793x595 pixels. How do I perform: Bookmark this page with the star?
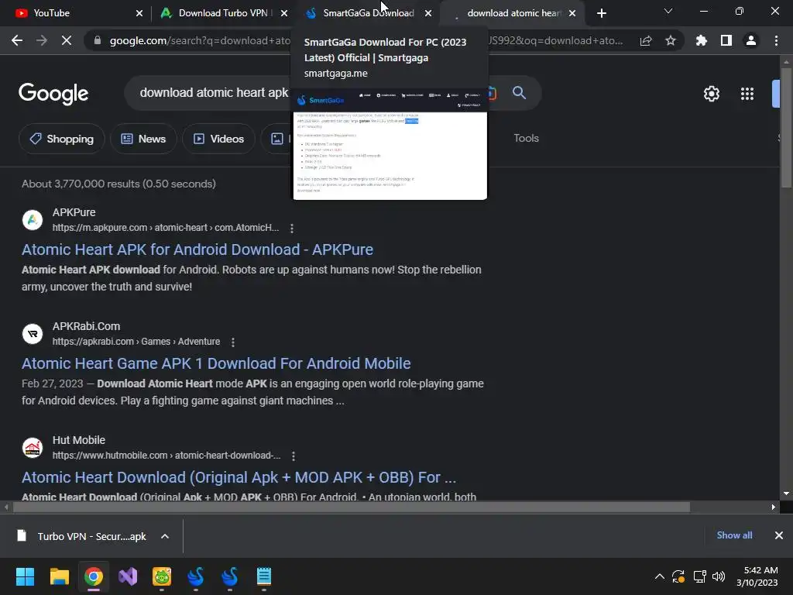coord(671,40)
